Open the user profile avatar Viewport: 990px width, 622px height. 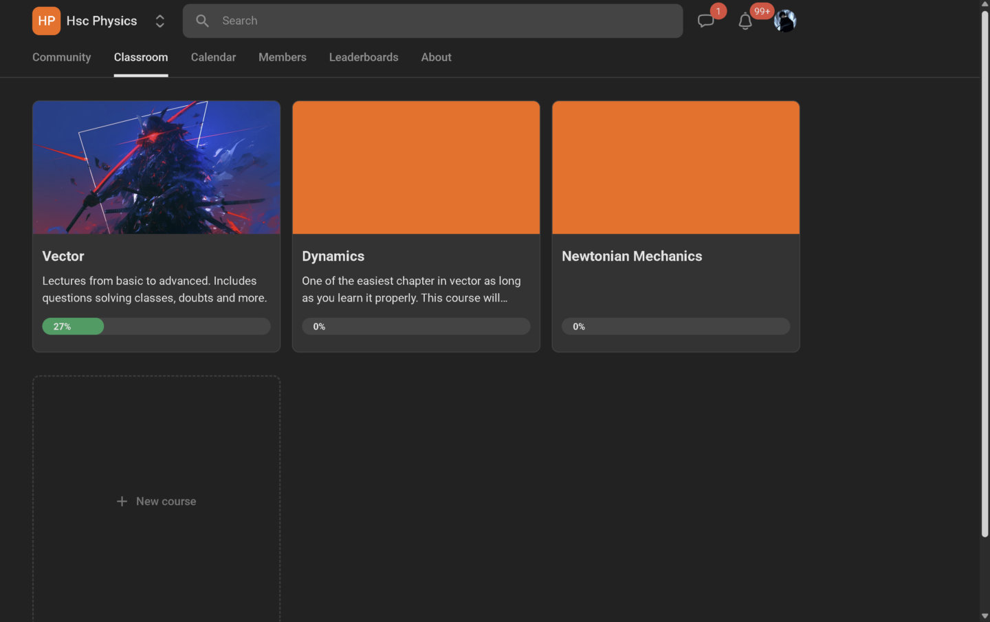pyautogui.click(x=784, y=21)
